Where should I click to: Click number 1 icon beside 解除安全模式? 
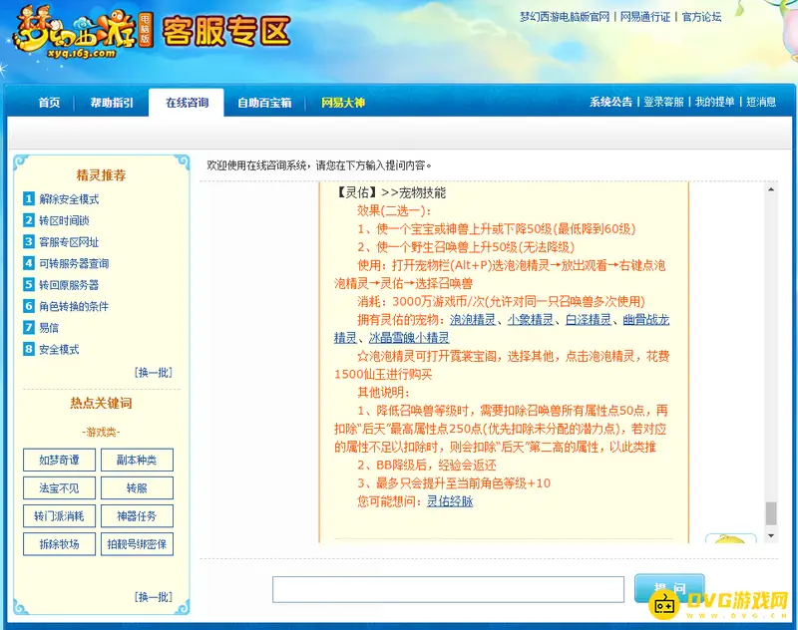(29, 198)
